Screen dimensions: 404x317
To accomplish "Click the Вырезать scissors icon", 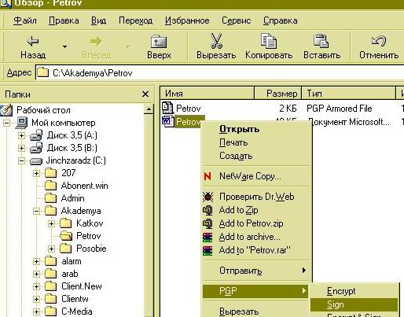I will pos(216,41).
